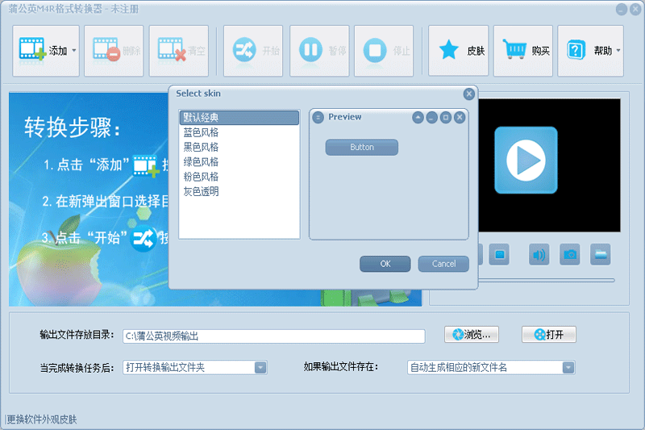The width and height of the screenshot is (645, 430).
Task: Close the Select skin dialog
Action: (468, 94)
